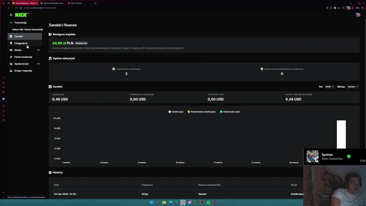Select the Overall Revenue Kick tab
Viewport: 366px width, 206px height.
(25, 3)
